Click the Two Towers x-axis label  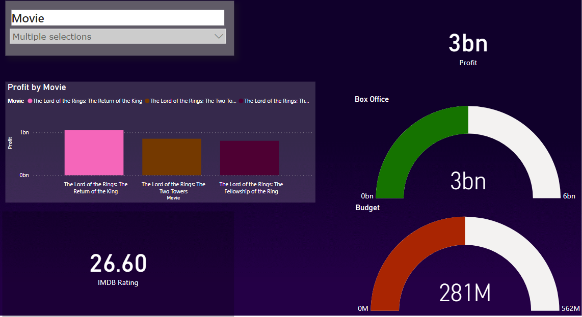click(x=173, y=188)
